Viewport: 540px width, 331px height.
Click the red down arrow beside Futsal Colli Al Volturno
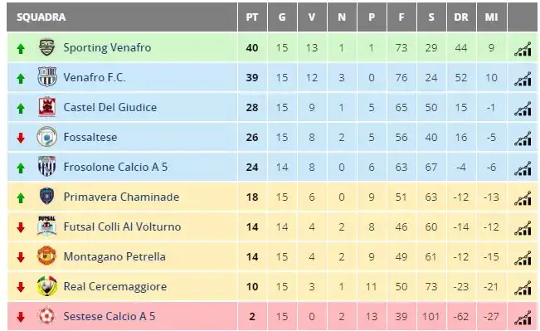tap(21, 227)
